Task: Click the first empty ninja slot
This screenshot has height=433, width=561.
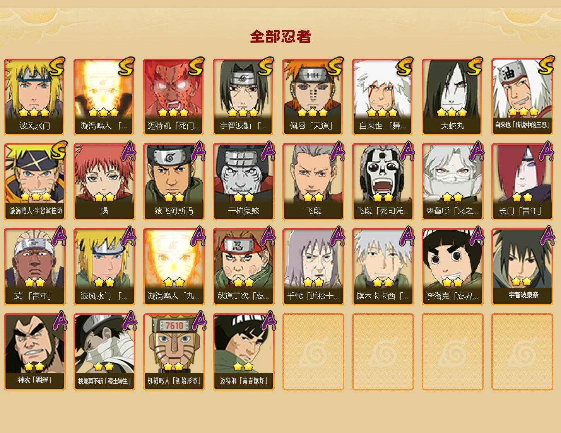Action: point(313,352)
